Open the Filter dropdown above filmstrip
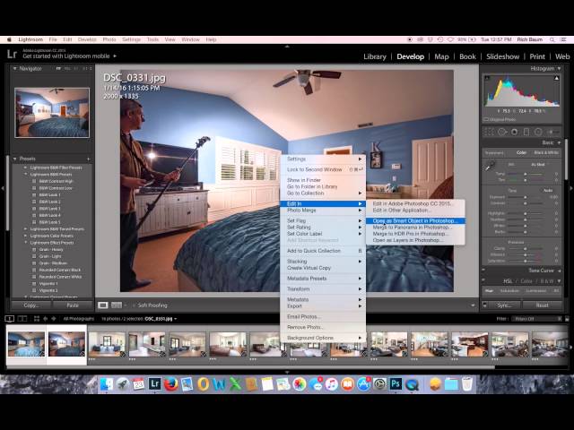This screenshot has width=574, height=430. [536, 319]
